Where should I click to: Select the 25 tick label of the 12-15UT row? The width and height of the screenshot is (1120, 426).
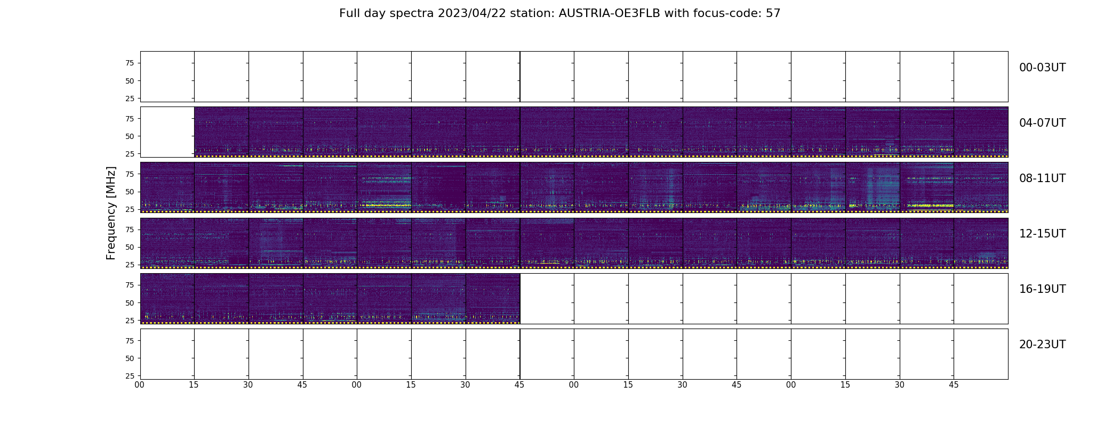pyautogui.click(x=130, y=265)
